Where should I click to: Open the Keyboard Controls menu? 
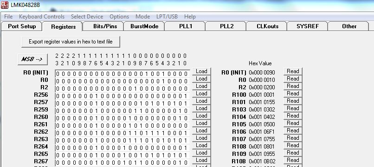coord(42,17)
